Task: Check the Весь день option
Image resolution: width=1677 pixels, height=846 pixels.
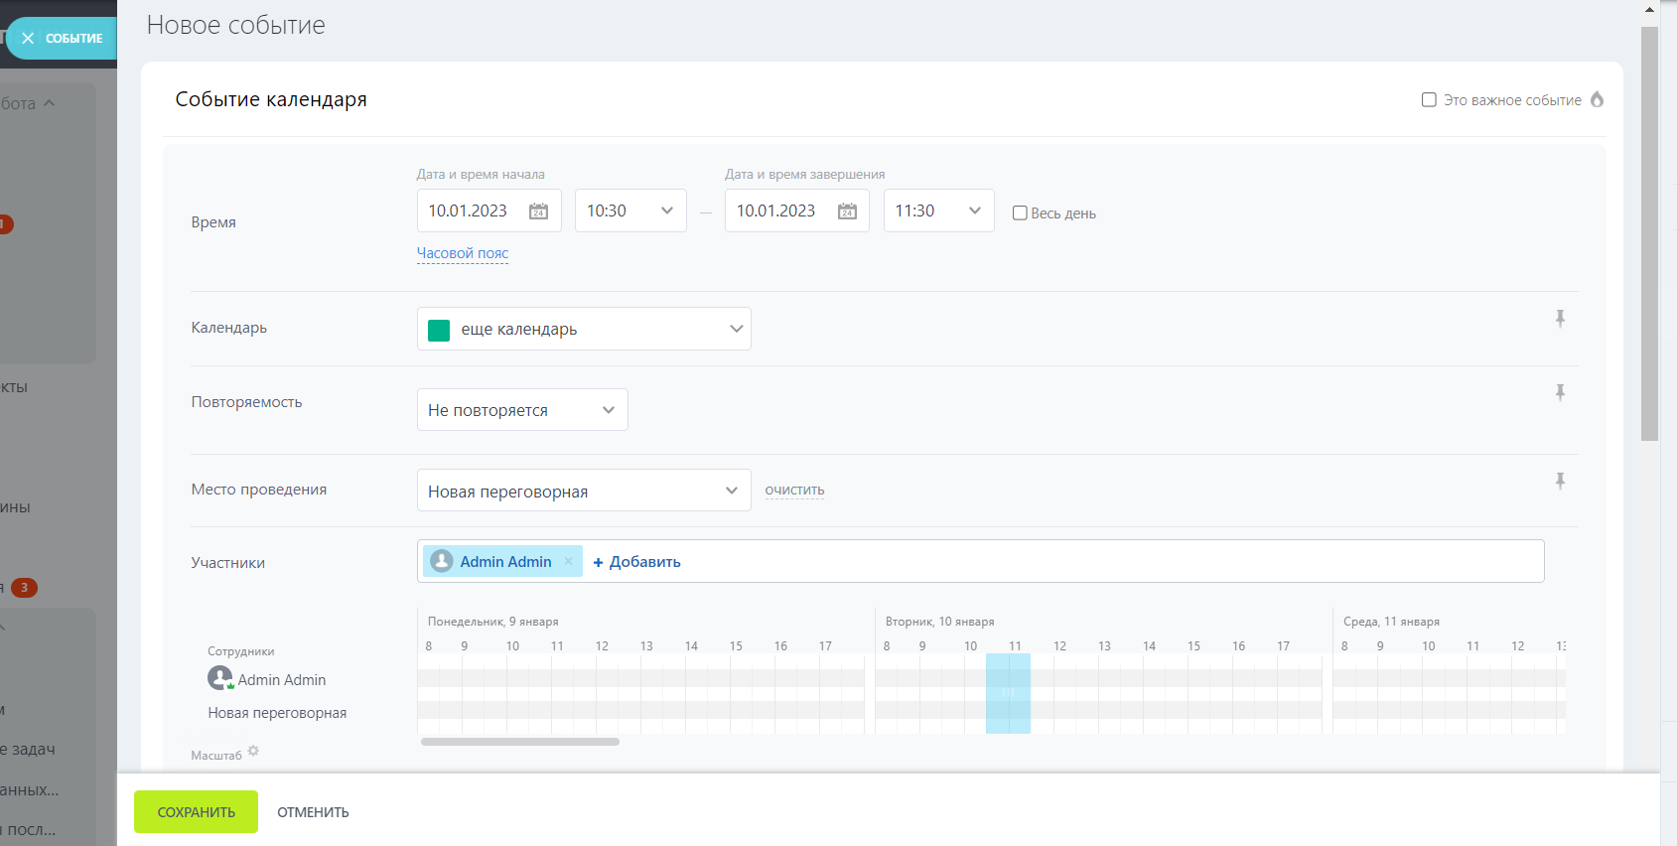Action: point(1020,213)
